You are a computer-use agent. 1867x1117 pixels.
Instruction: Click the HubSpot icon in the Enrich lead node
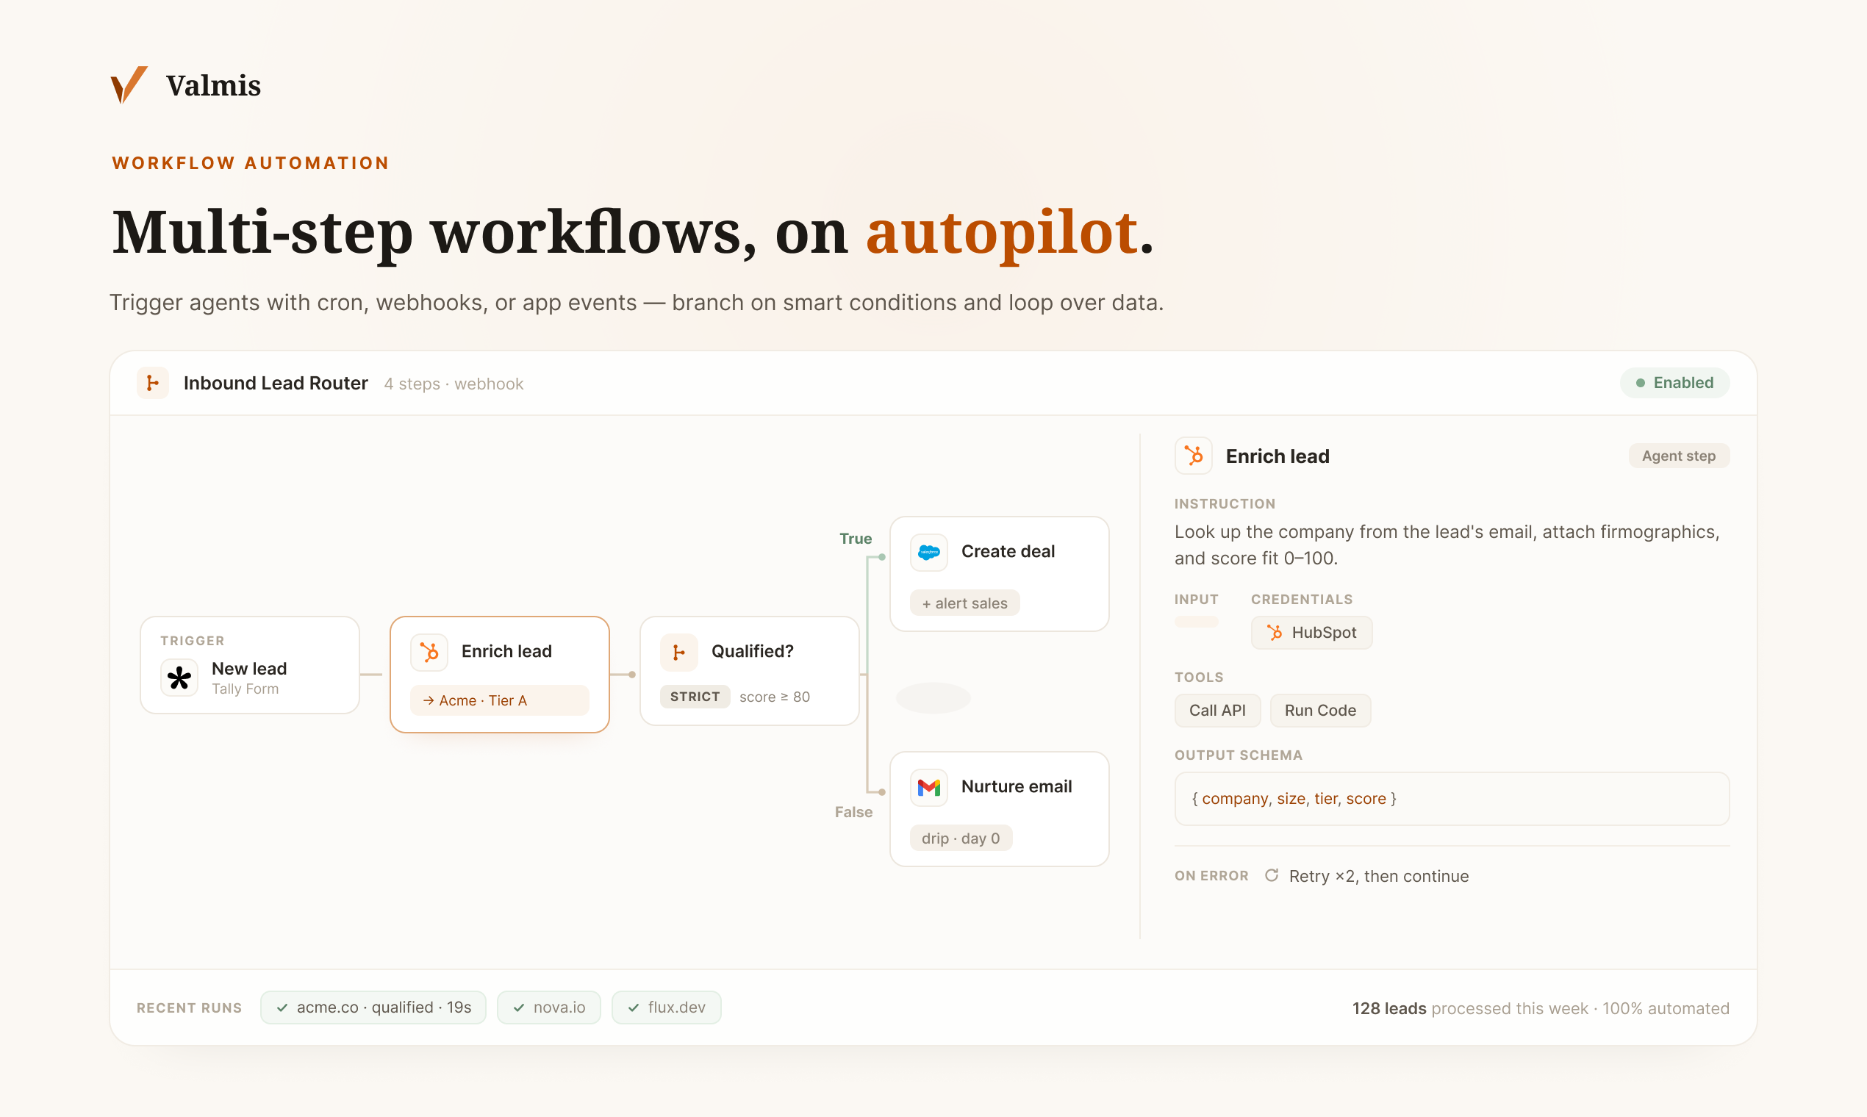(x=429, y=652)
